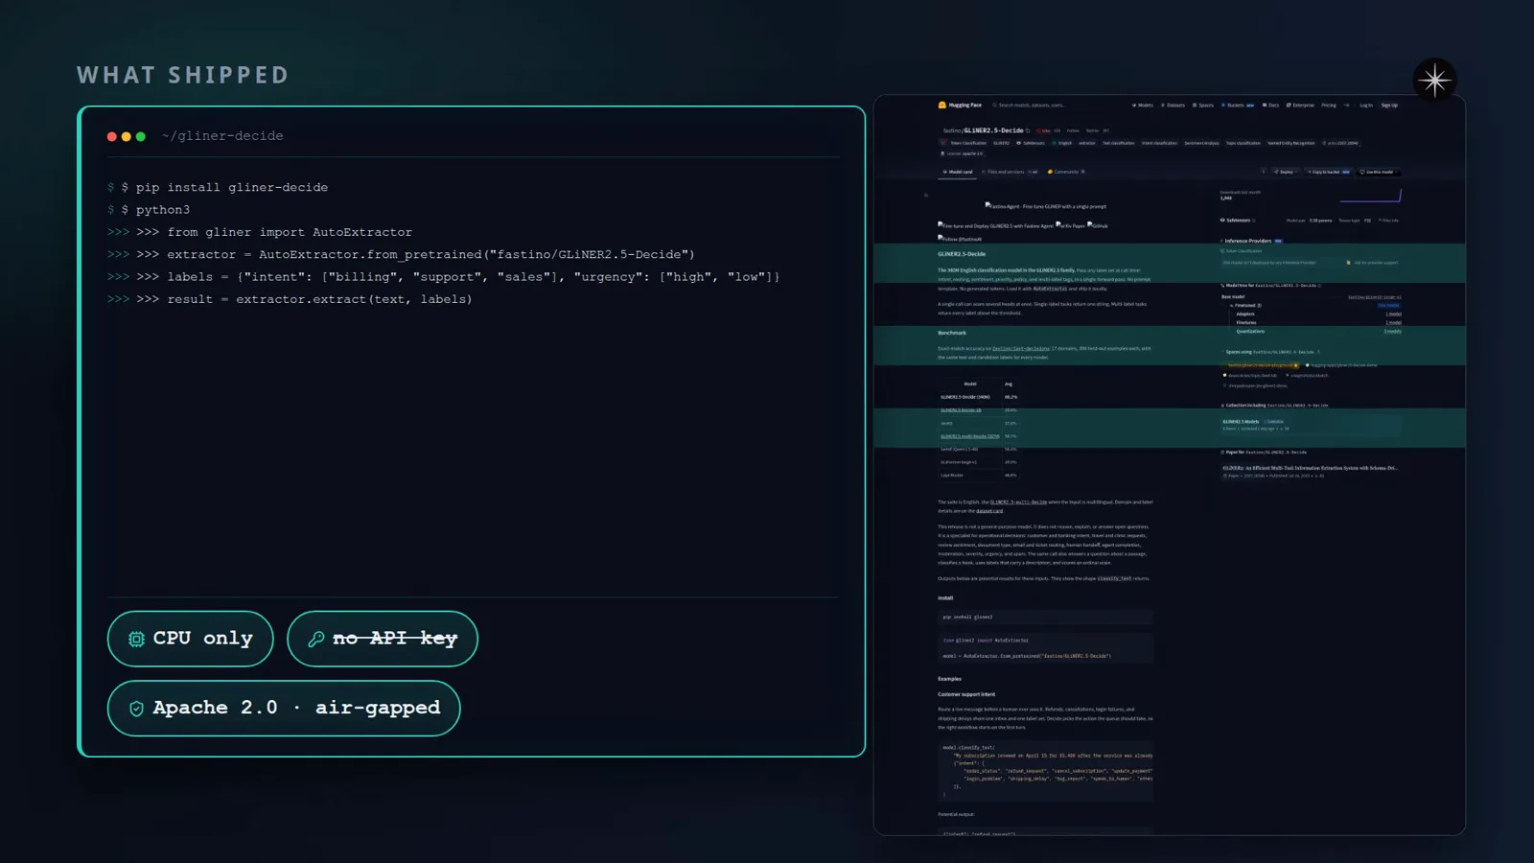Screen dimensions: 1534x863
Task: Click the Customer support intent heading
Action: [966, 694]
